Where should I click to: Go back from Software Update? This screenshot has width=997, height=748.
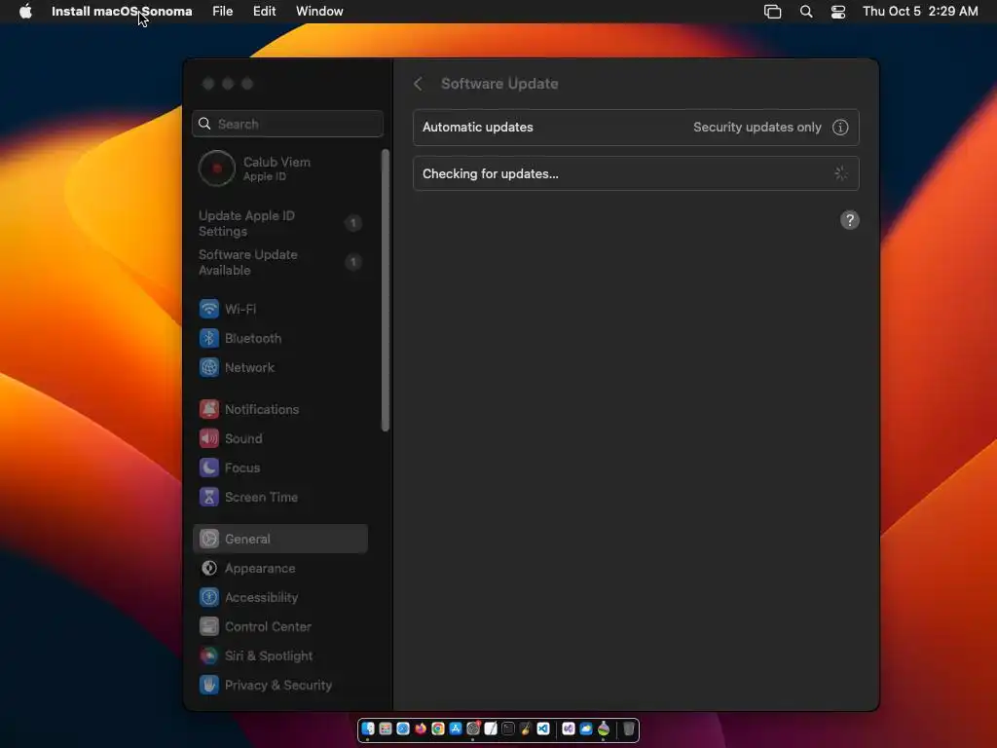pos(418,84)
